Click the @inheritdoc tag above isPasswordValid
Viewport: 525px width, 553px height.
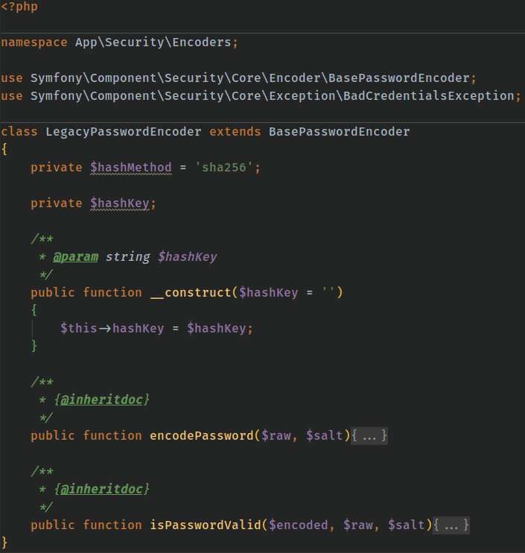pos(101,489)
